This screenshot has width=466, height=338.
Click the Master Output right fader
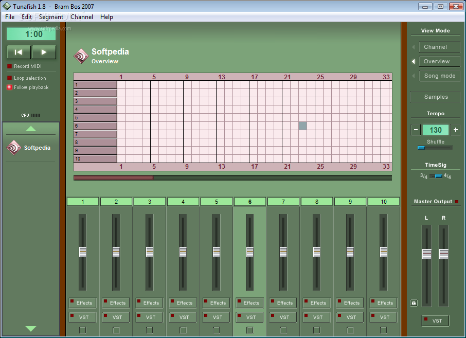pos(444,254)
